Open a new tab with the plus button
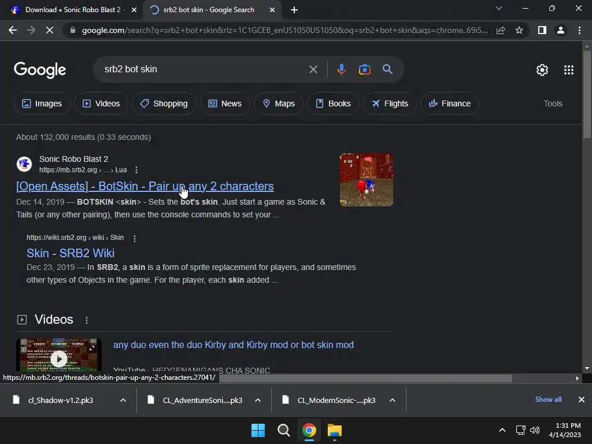The height and width of the screenshot is (444, 592). pos(294,10)
